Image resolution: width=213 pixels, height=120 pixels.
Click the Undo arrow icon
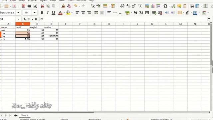tap(76, 6)
